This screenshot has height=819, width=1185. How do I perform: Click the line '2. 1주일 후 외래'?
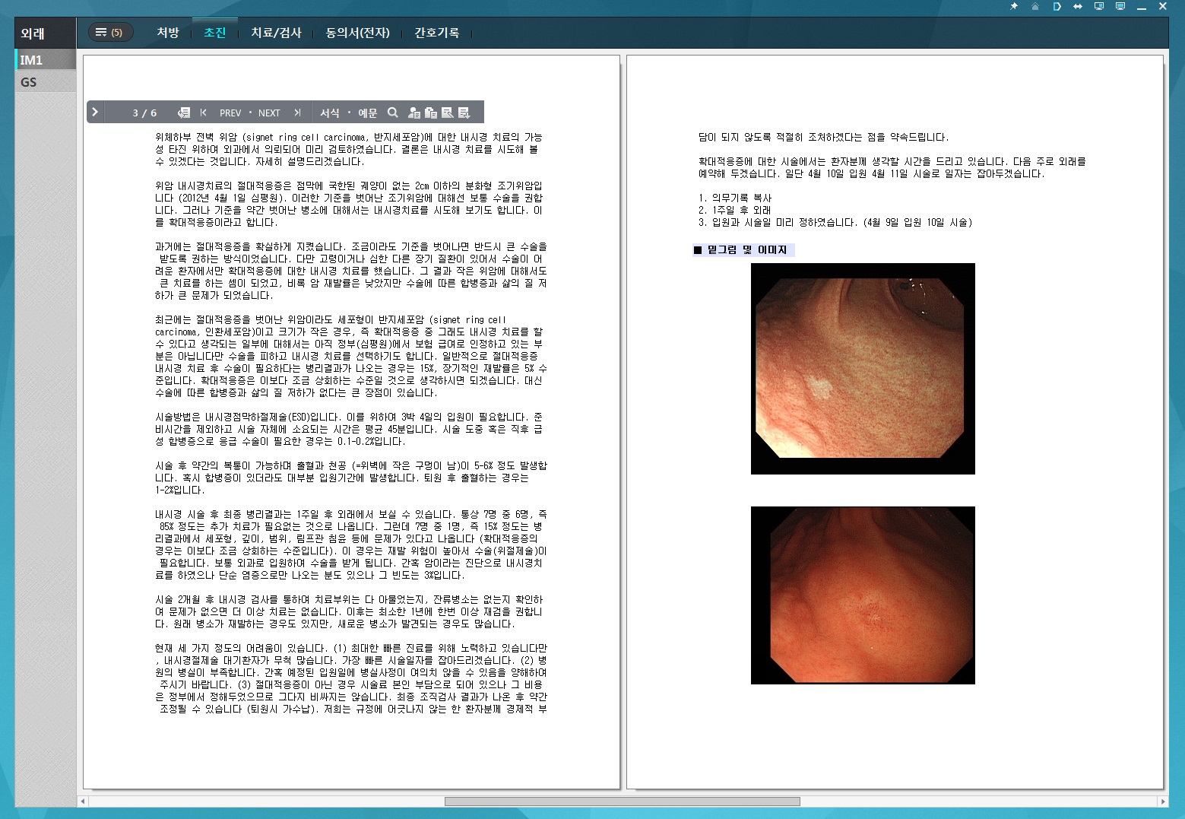tap(735, 210)
